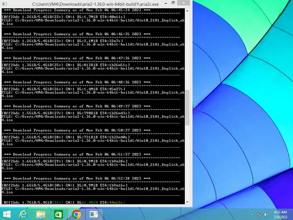
Task: Click the summary header timestamped 06:52:38
Action: point(77,178)
